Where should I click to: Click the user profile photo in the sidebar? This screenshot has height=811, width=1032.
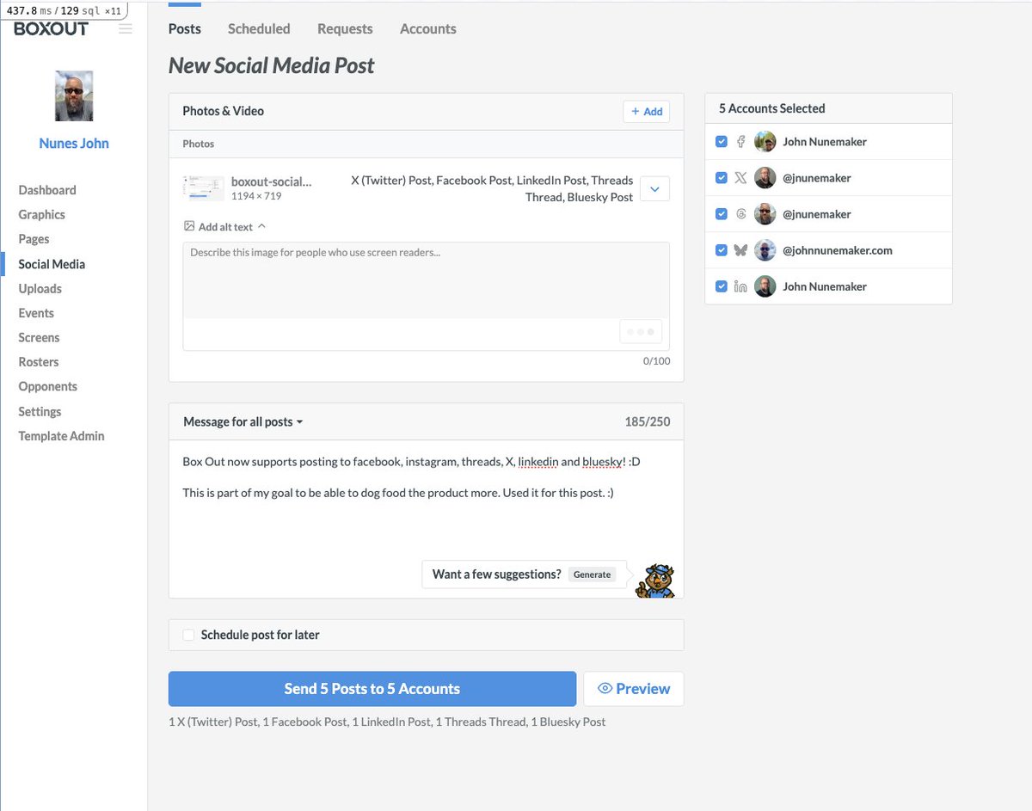[74, 95]
